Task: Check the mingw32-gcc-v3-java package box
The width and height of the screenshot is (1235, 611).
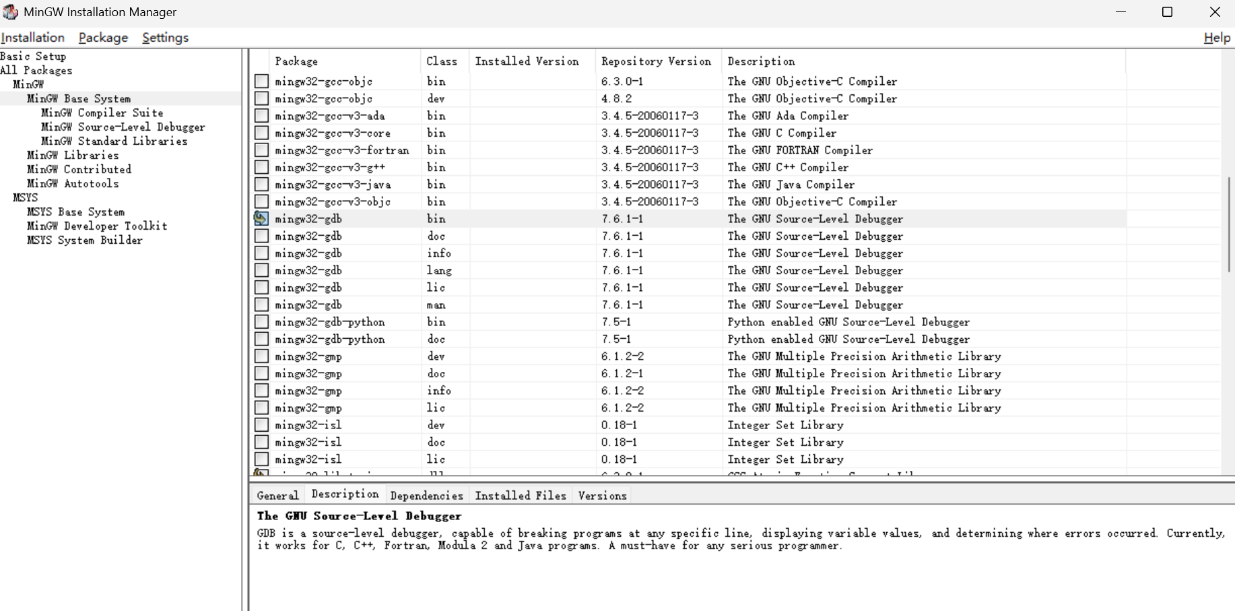Action: point(261,184)
